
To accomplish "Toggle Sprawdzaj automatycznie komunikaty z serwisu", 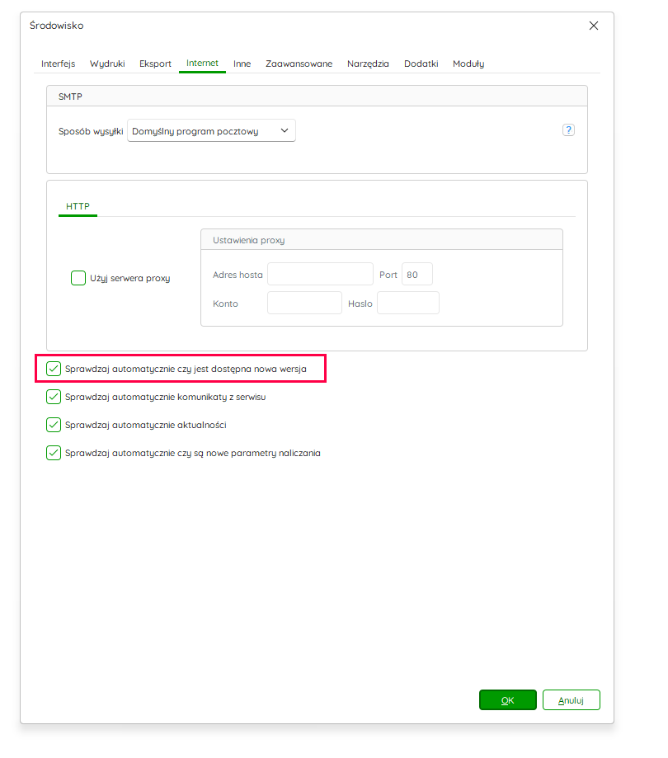I will [x=54, y=397].
